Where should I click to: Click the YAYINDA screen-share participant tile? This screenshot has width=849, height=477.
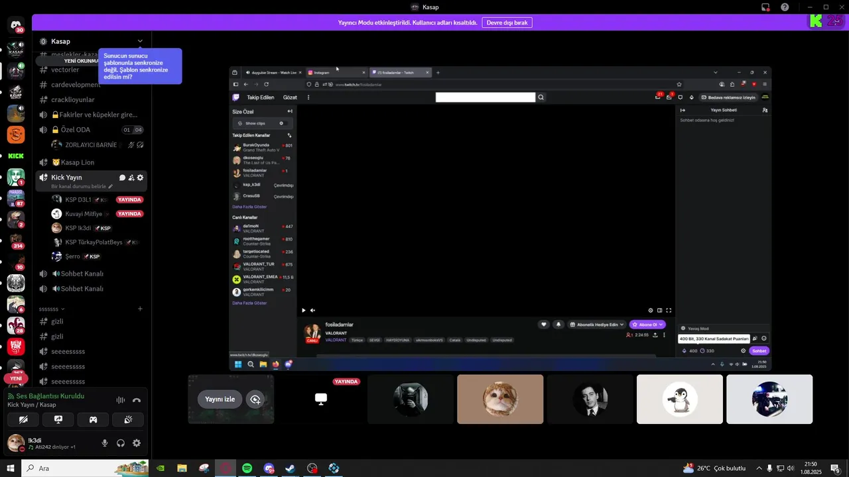tap(321, 399)
